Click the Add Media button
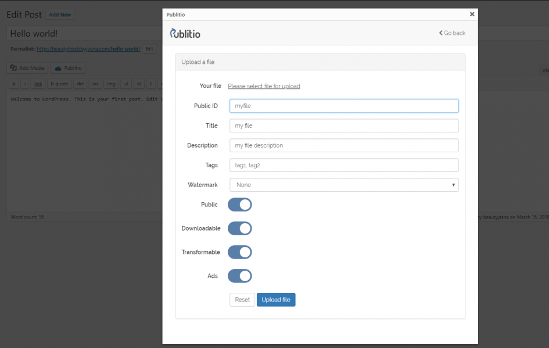 point(27,68)
